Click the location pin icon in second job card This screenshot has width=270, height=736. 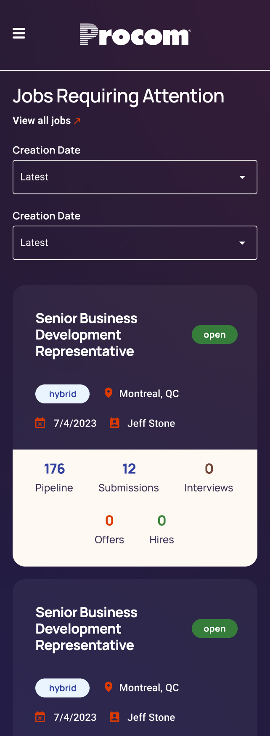[109, 687]
